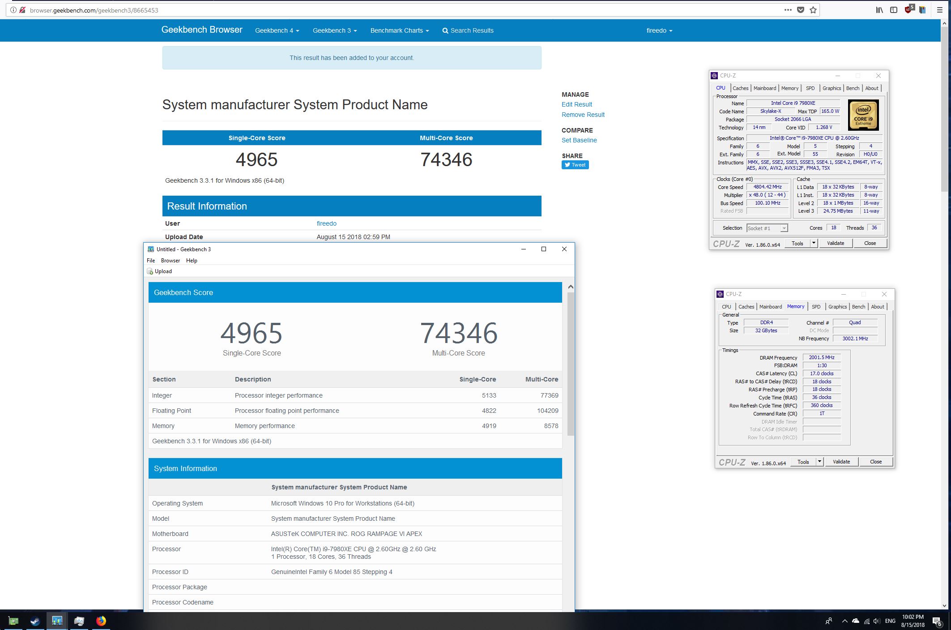The width and height of the screenshot is (951, 630).
Task: Expand Tools arrow in CPU-Z CPU window
Action: point(814,243)
